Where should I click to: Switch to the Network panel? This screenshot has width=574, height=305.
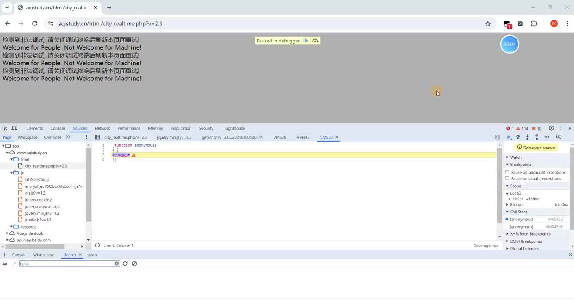[102, 128]
